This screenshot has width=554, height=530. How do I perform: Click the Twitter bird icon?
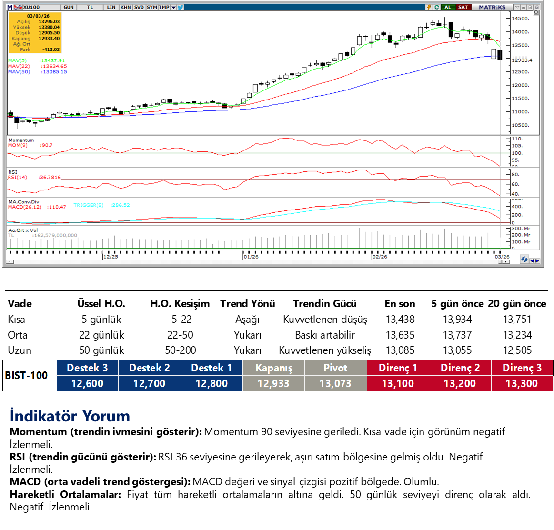[x=181, y=7]
